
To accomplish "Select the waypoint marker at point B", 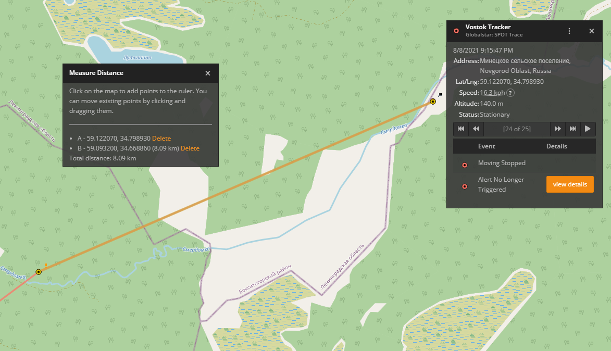I will click(38, 271).
